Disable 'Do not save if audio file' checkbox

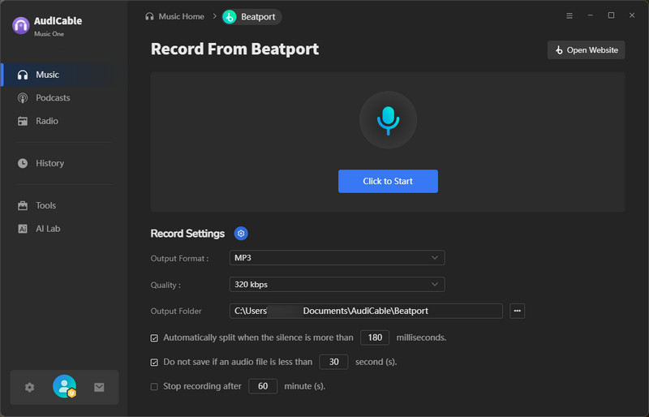(x=155, y=362)
